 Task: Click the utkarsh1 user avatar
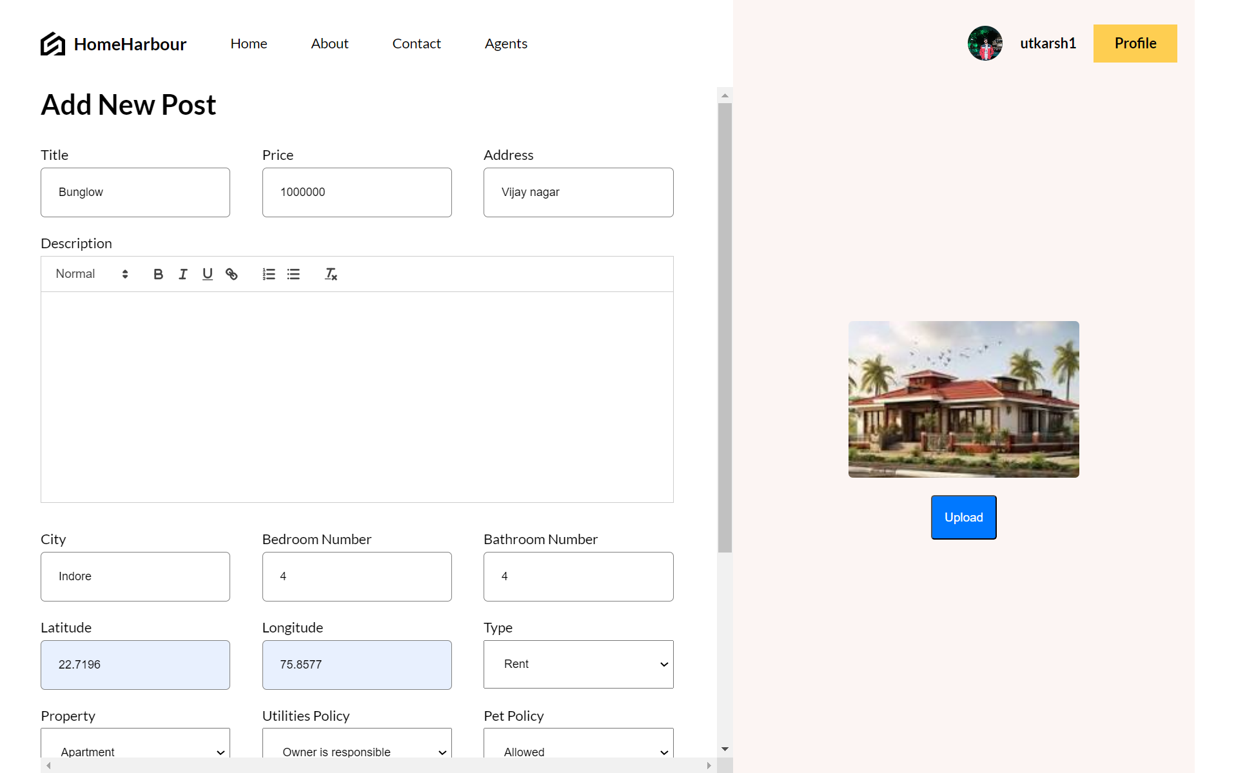point(985,43)
